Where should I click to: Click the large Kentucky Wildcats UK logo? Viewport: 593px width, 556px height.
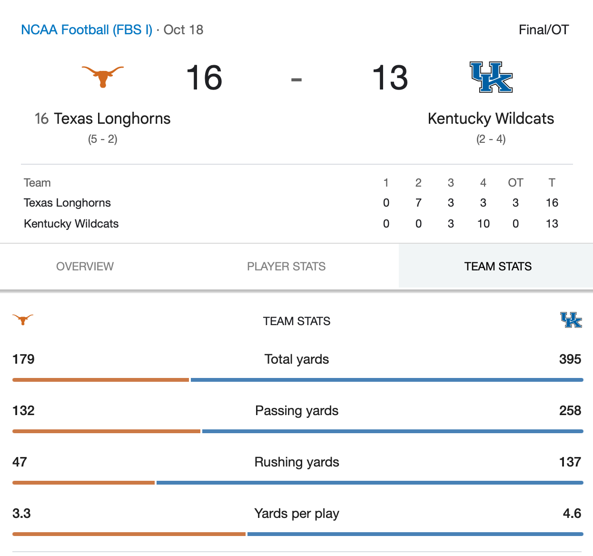(x=491, y=77)
